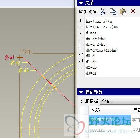Click the undo arrow icon
Image resolution: width=140 pixels, height=138 pixels.
pyautogui.click(x=83, y=12)
